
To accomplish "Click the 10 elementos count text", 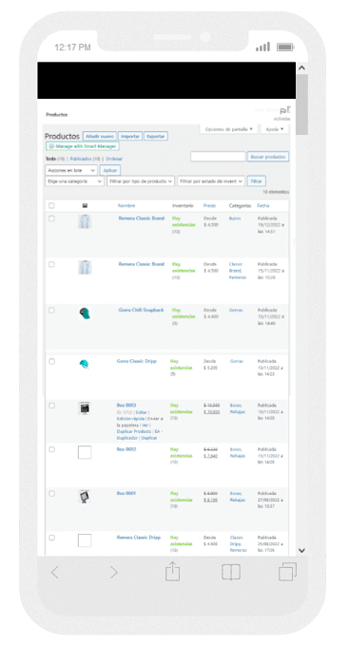I will coord(276,192).
